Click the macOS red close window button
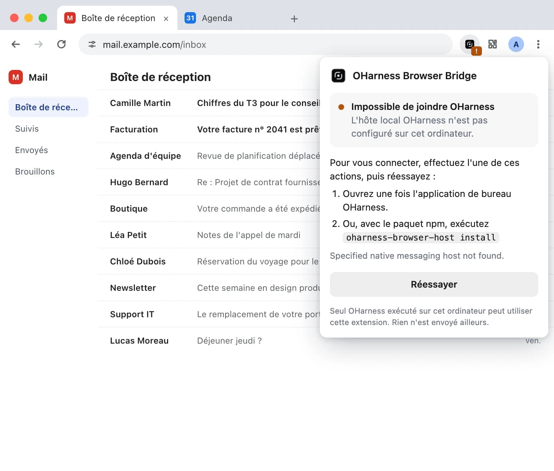 tap(14, 18)
